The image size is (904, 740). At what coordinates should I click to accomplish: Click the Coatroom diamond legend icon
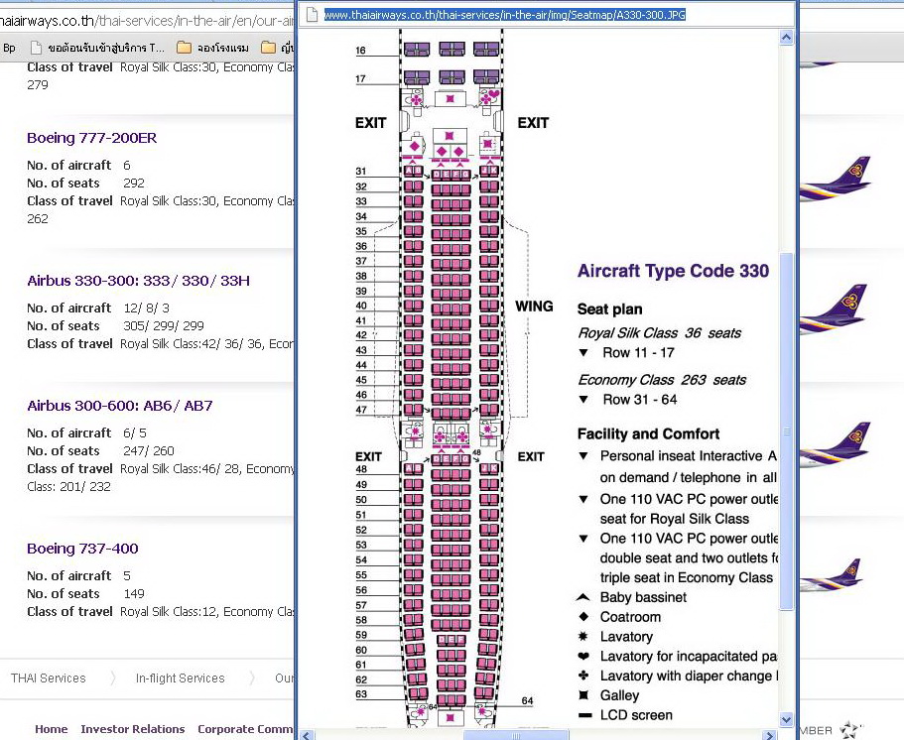pos(582,617)
